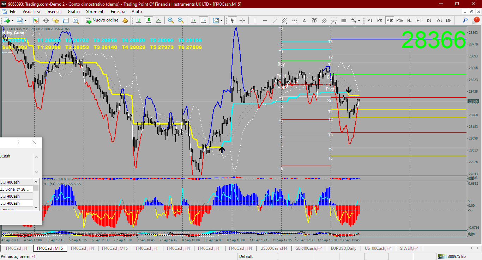This screenshot has width=482, height=260.
Task: Open the search magnifier icon
Action: [465, 20]
